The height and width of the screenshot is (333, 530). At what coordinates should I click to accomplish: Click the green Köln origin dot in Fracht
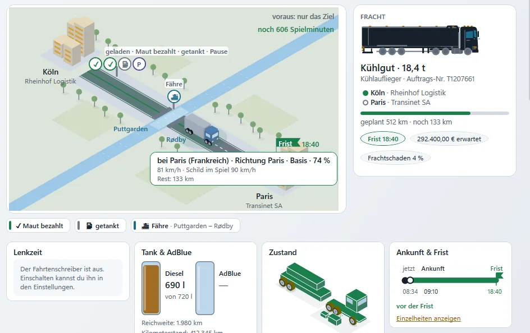(x=365, y=93)
